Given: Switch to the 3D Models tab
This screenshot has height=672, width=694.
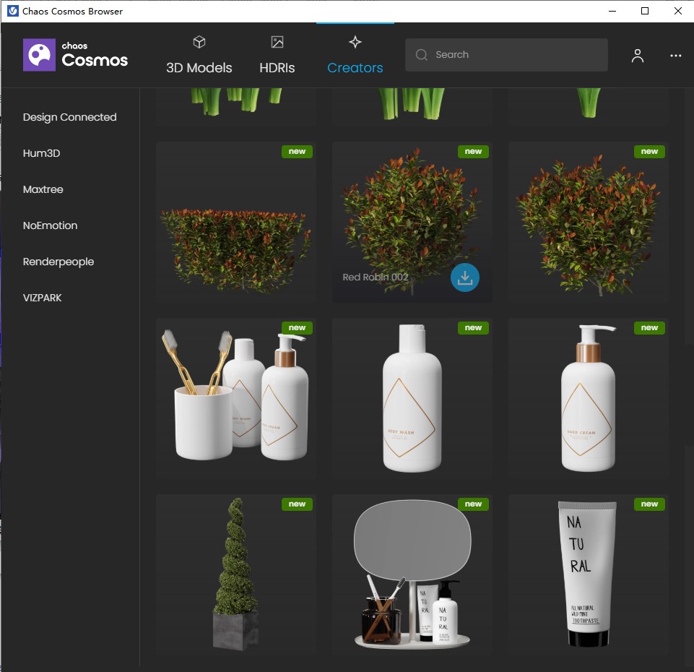Looking at the screenshot, I should [x=199, y=56].
